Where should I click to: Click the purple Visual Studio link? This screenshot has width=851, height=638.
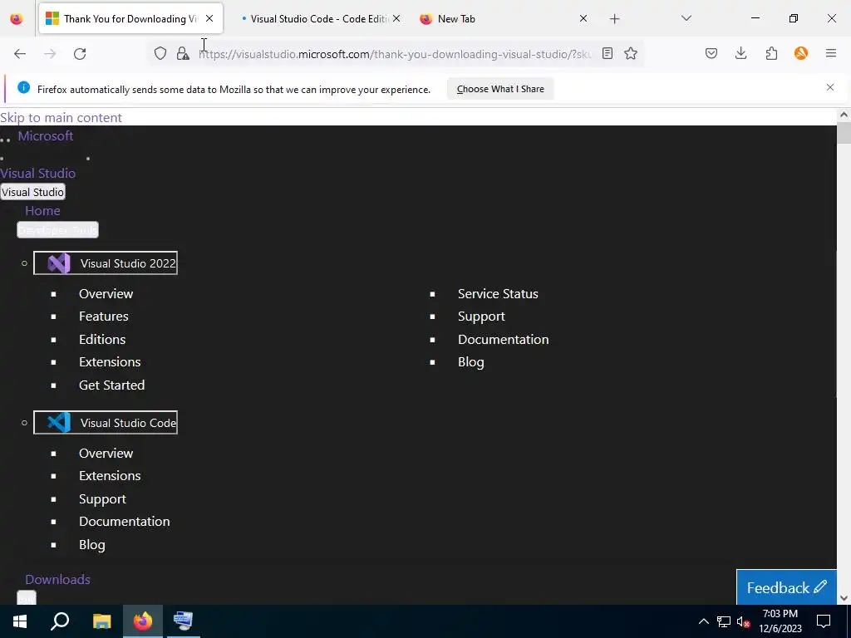(37, 173)
